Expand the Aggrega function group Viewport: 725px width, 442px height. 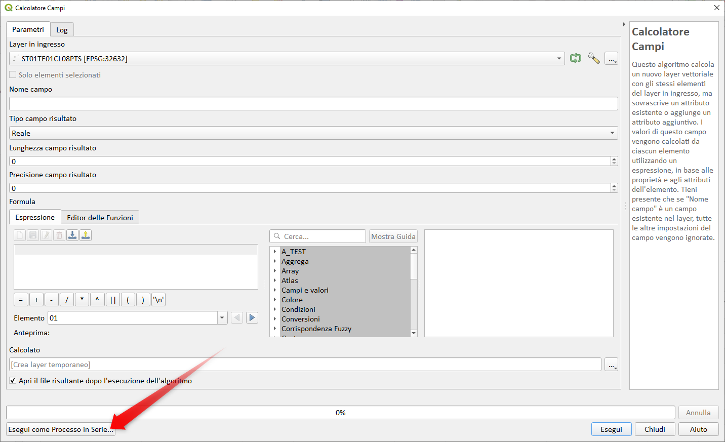tap(275, 261)
